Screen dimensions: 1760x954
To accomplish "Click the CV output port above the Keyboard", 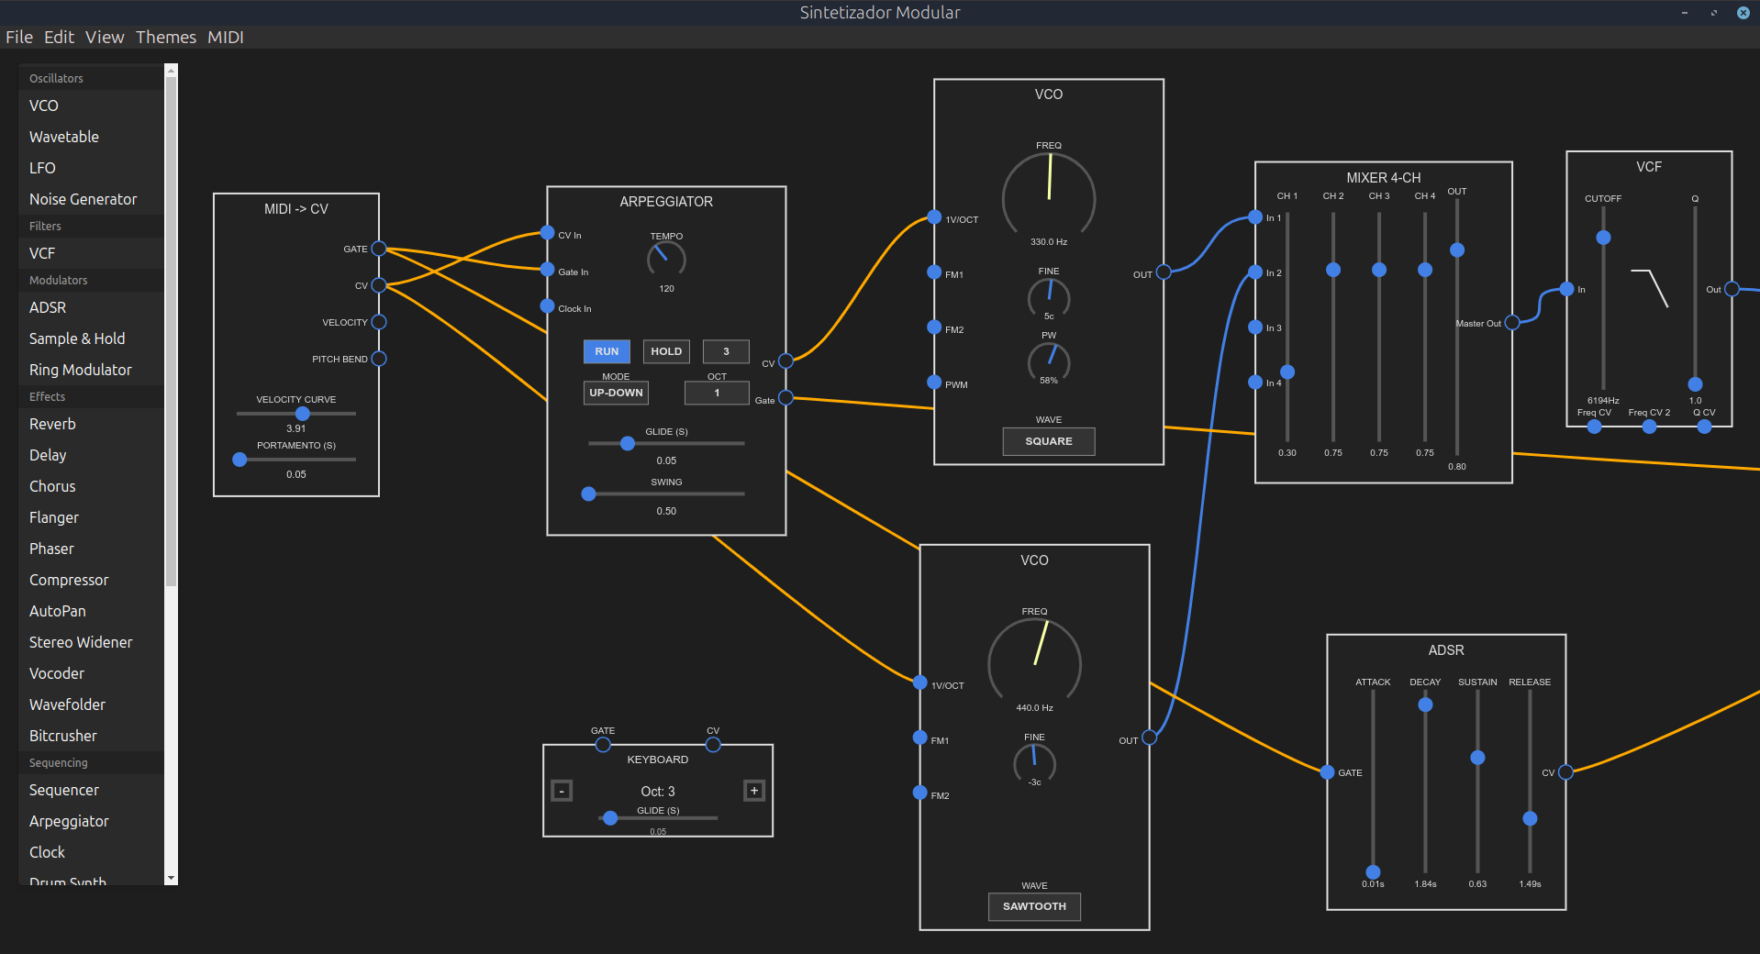I will pyautogui.click(x=713, y=746).
